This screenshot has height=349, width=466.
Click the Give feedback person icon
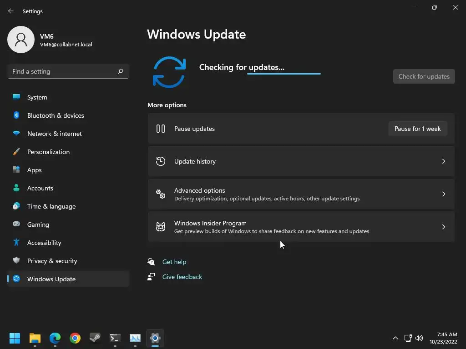tap(151, 277)
